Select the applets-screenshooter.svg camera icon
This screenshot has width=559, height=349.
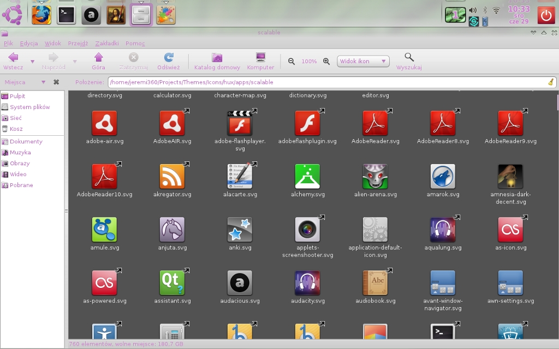coord(308,230)
